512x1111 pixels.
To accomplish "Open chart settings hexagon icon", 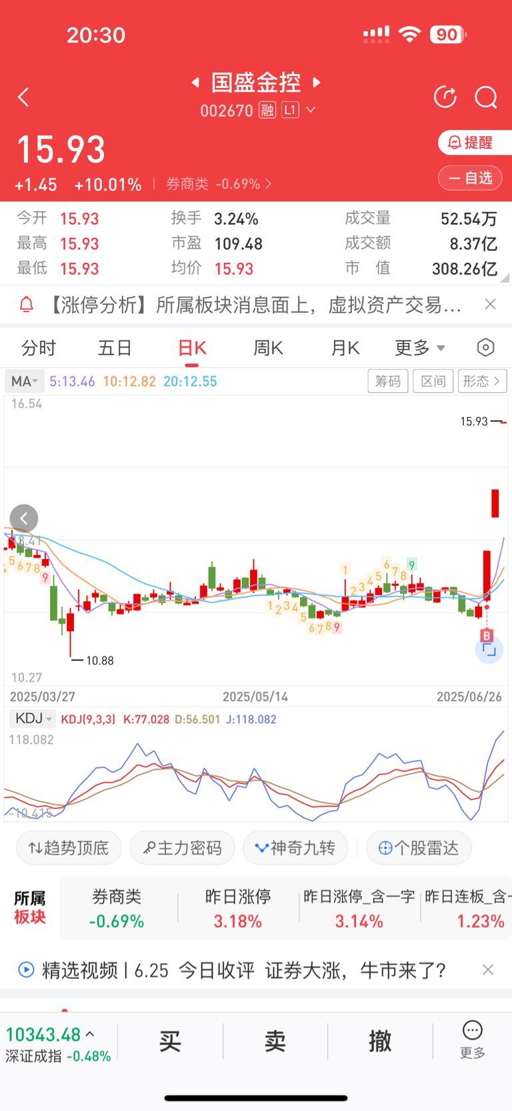I will pos(486,348).
